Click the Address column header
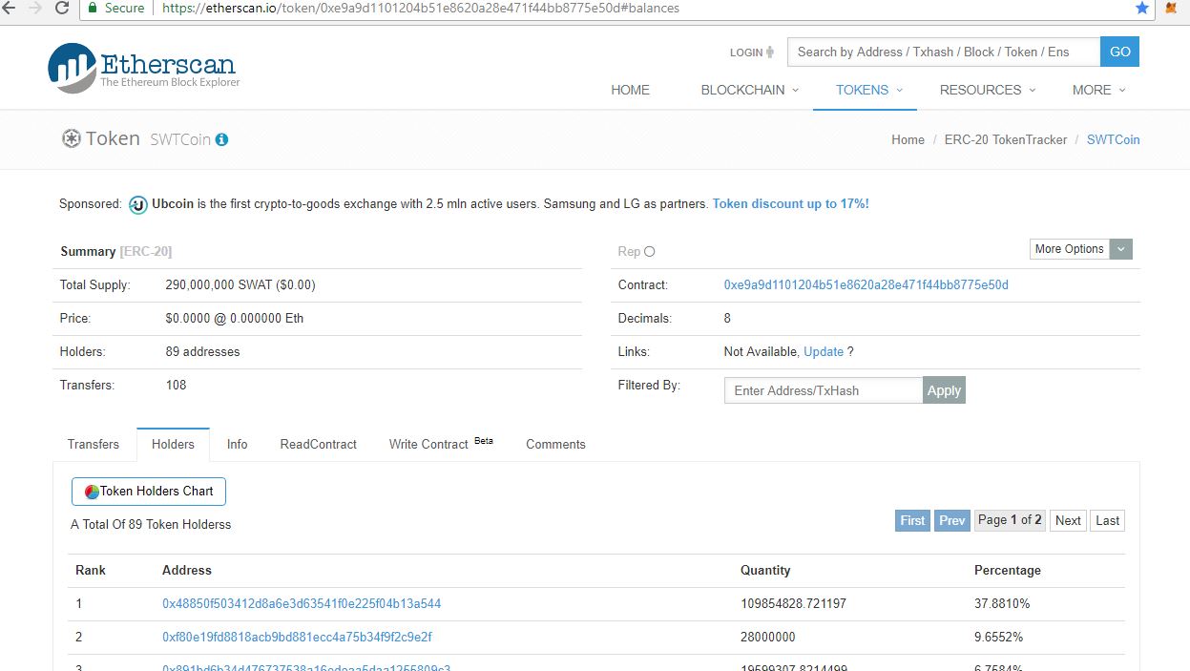 click(x=187, y=571)
